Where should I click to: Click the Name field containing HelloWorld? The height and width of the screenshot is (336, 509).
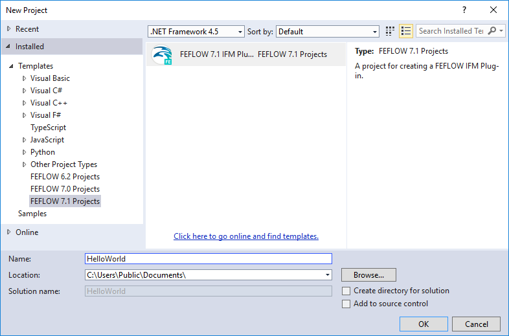pos(209,259)
